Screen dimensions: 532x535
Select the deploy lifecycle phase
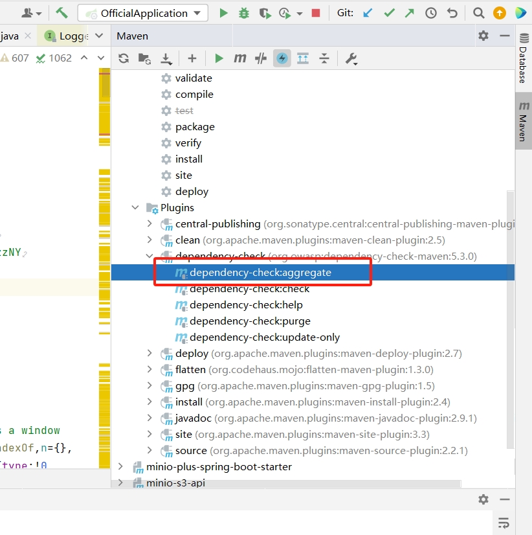click(x=192, y=192)
